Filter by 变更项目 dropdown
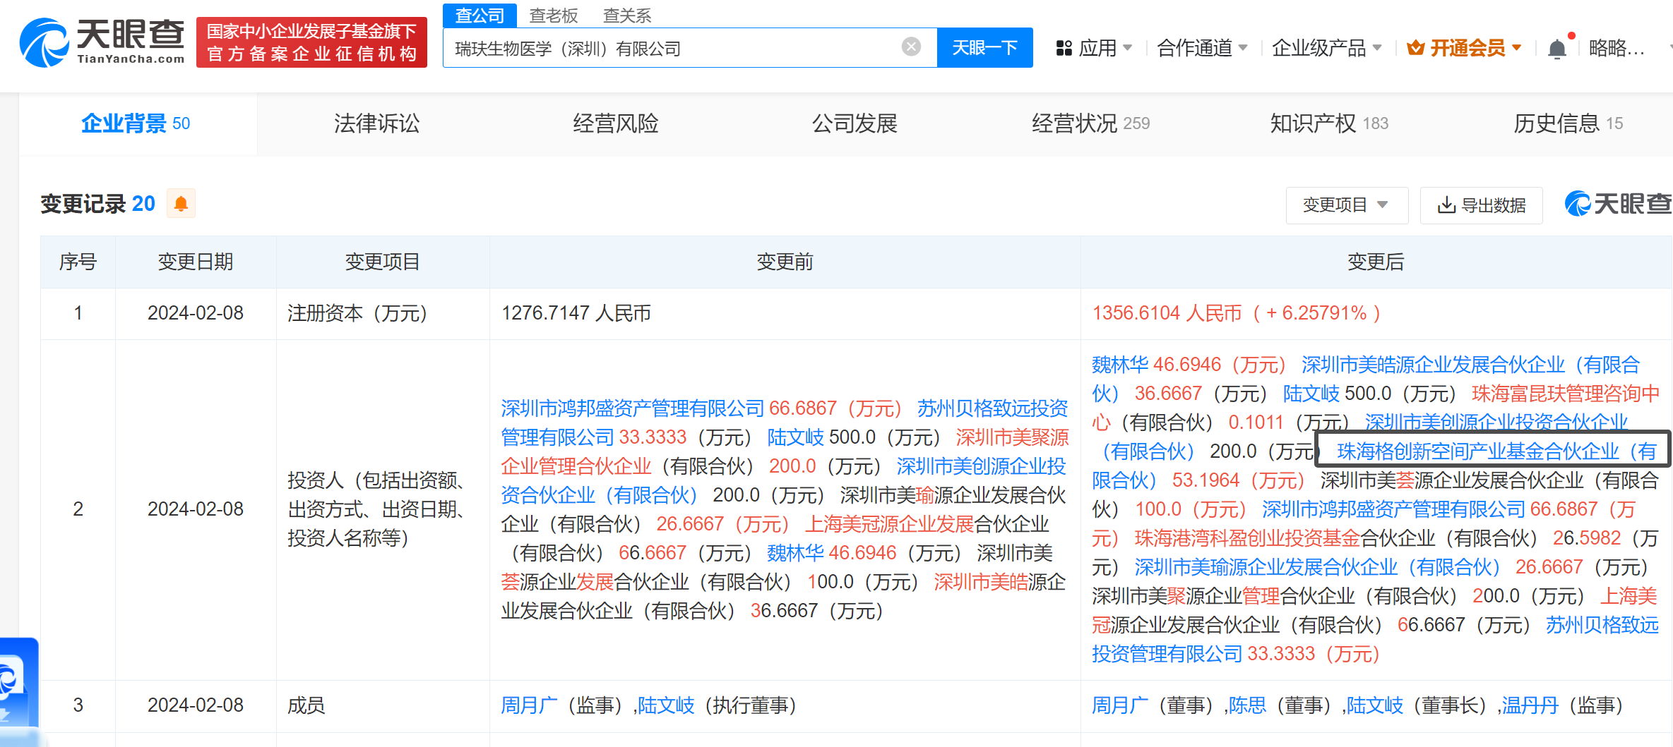 (1347, 205)
